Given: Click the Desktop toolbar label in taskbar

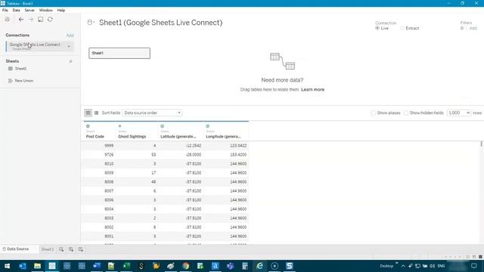Looking at the screenshot, I should (386, 266).
